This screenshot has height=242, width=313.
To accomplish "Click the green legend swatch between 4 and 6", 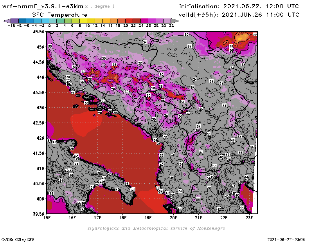I will (x=68, y=21).
